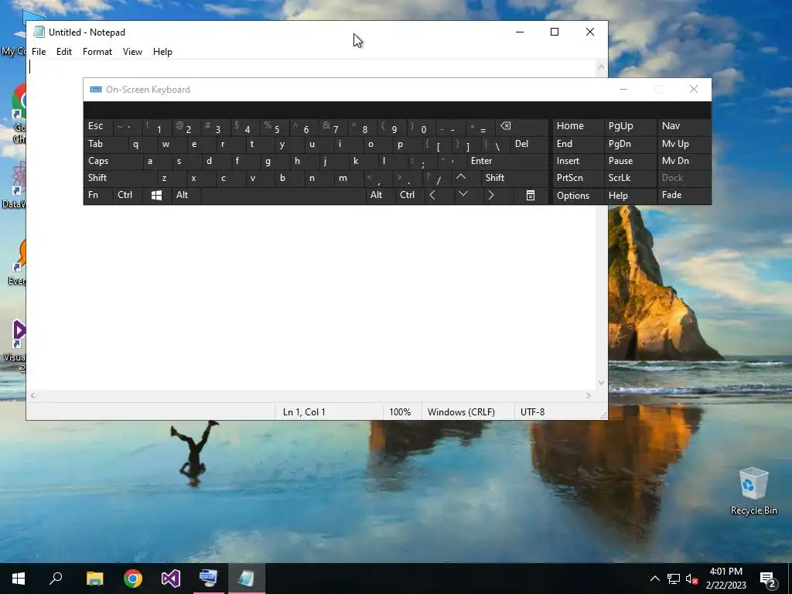Tap the Esc key on keyboard
This screenshot has height=594, width=792.
pyautogui.click(x=98, y=126)
